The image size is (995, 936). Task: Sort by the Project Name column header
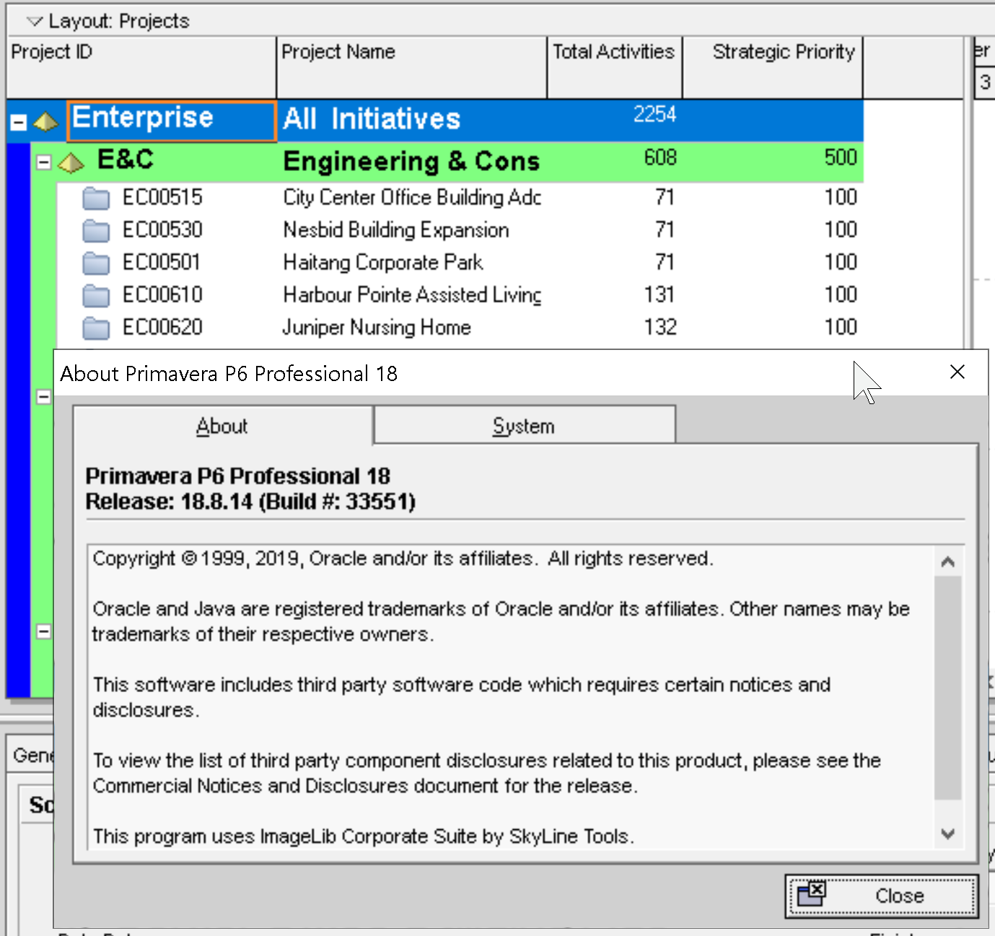click(412, 67)
